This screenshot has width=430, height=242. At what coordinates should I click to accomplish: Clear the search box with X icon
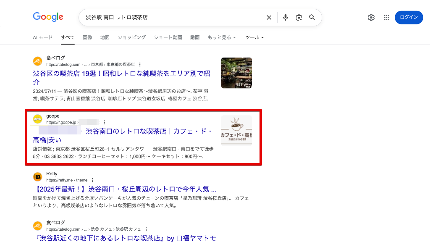click(269, 18)
